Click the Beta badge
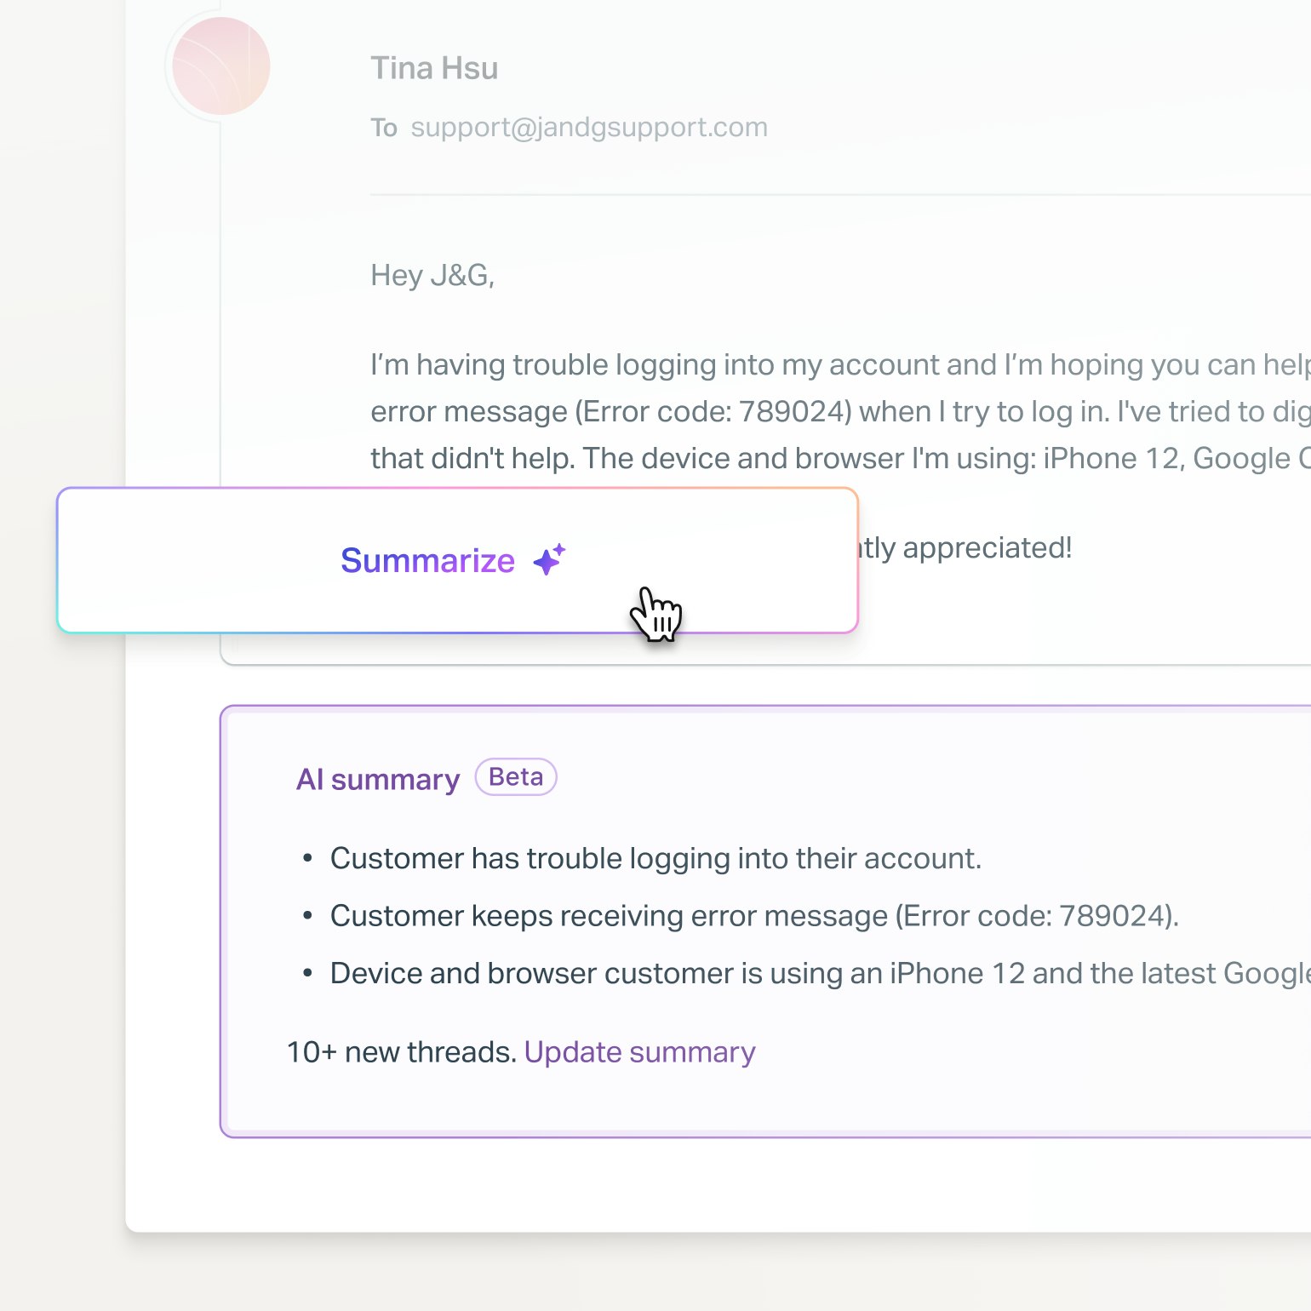Image resolution: width=1311 pixels, height=1311 pixels. (516, 777)
